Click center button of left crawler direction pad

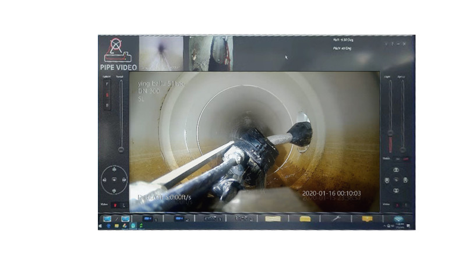click(114, 180)
